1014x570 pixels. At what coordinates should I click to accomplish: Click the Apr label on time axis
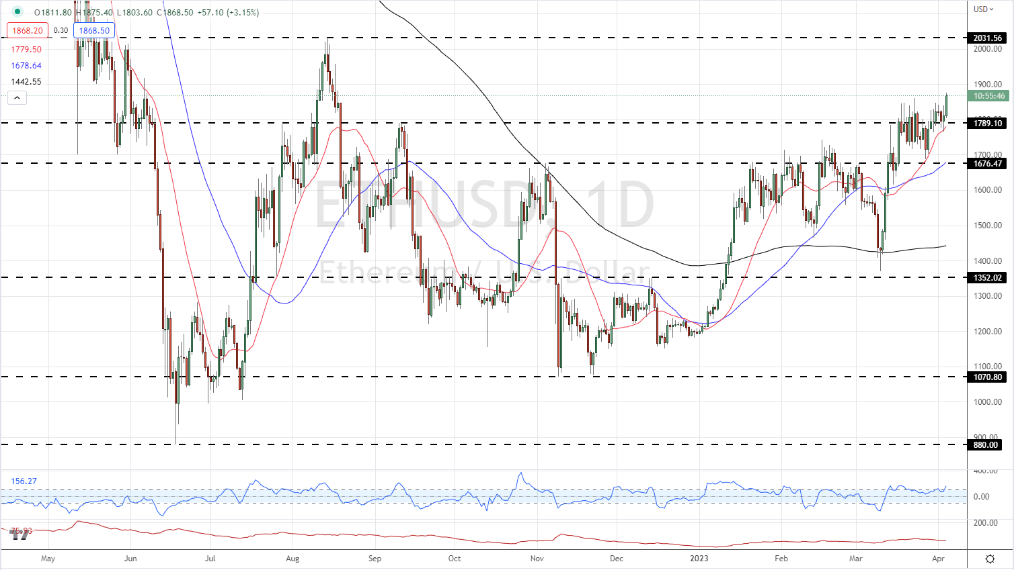[939, 558]
